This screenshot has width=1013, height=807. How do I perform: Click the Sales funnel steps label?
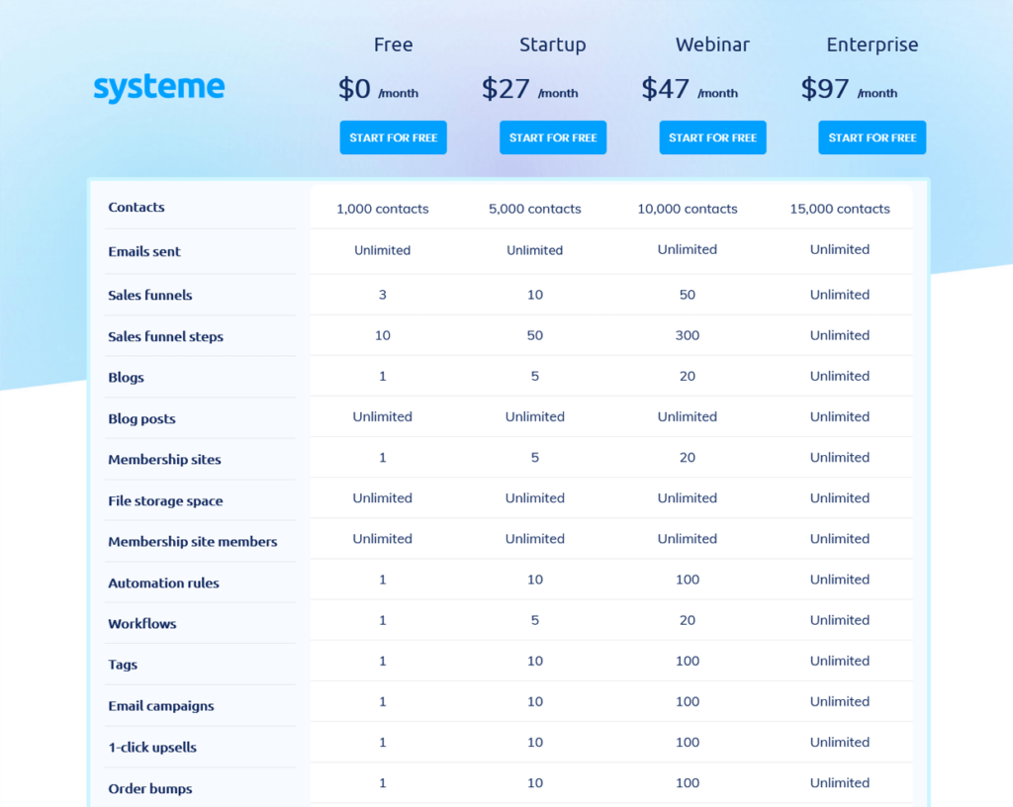[x=165, y=336]
